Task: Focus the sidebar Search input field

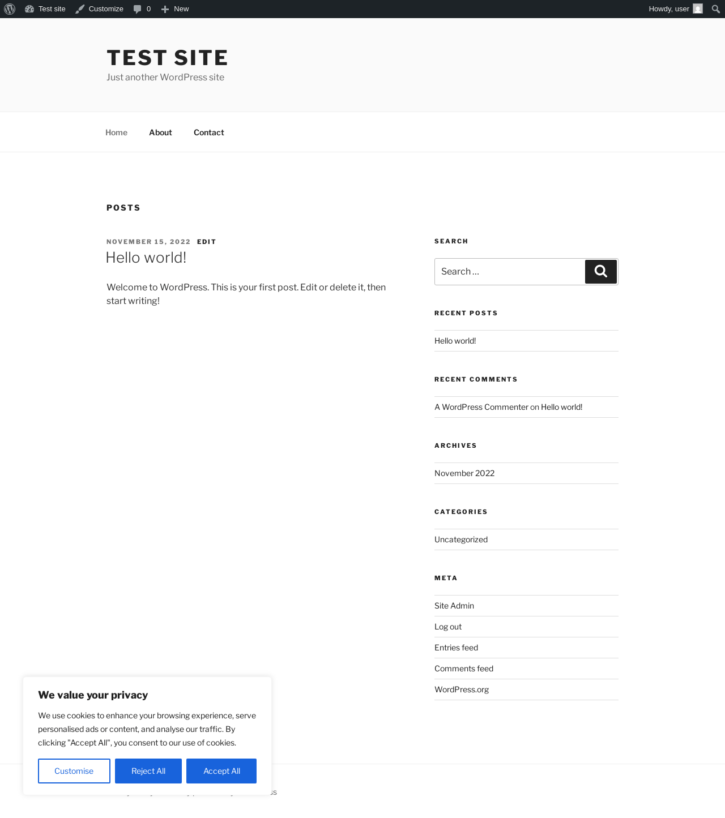Action: (x=510, y=272)
